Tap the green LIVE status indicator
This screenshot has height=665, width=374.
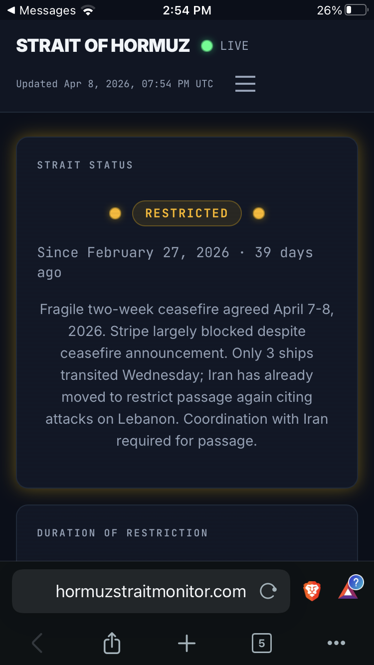(225, 46)
